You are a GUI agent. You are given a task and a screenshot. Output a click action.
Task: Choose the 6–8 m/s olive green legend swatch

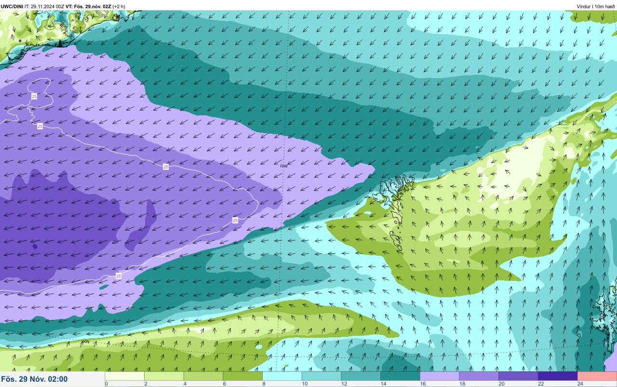[x=243, y=376]
